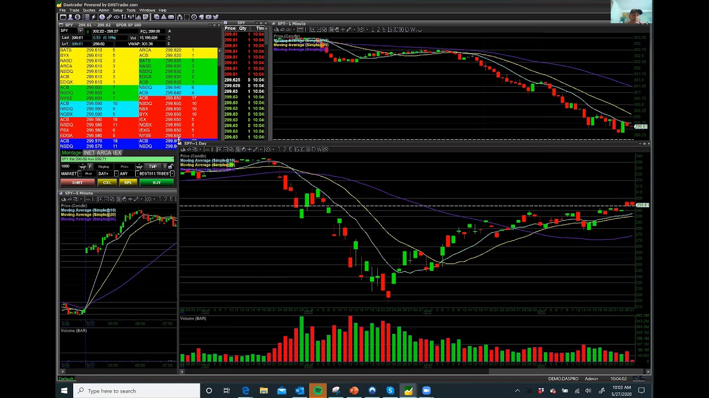Image resolution: width=709 pixels, height=398 pixels.
Task: Open the Admin menu
Action: (104, 10)
